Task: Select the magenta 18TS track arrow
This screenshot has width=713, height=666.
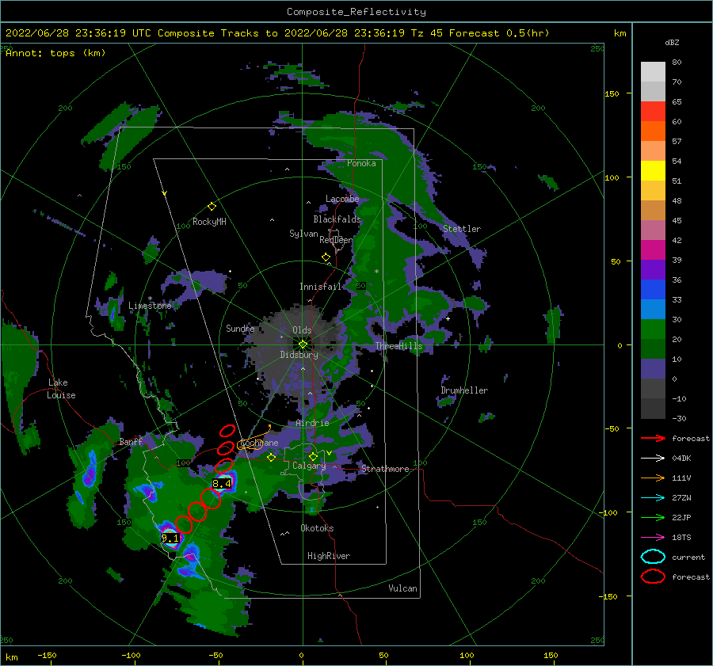Action: pos(653,538)
